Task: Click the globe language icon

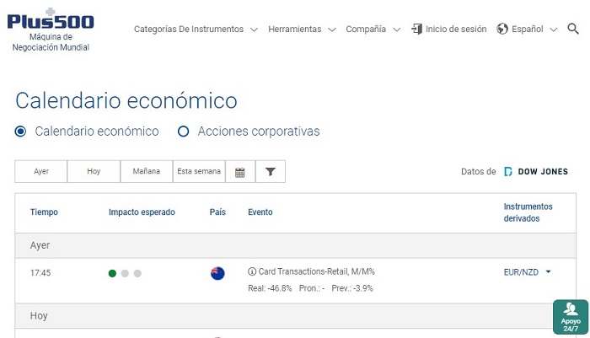Action: [502, 29]
